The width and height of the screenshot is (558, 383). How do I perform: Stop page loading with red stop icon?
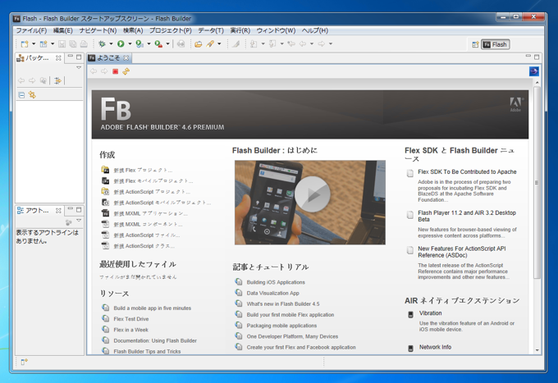coord(116,71)
